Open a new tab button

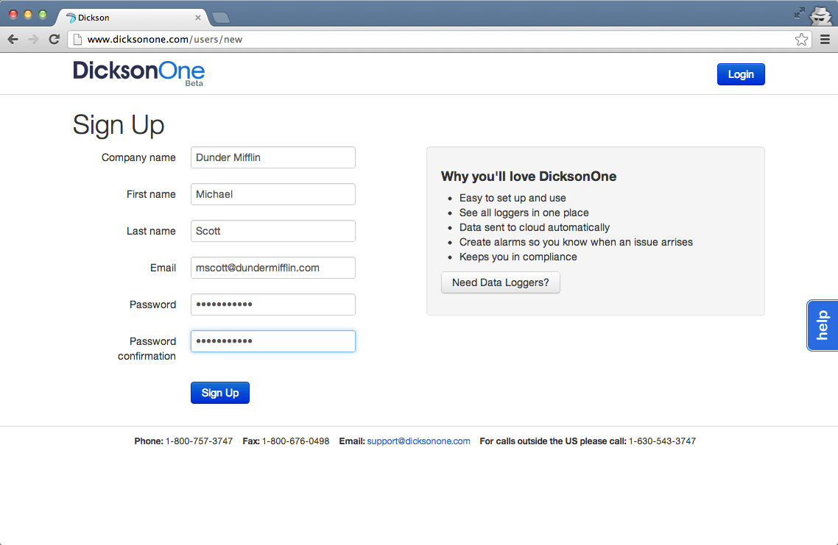221,18
